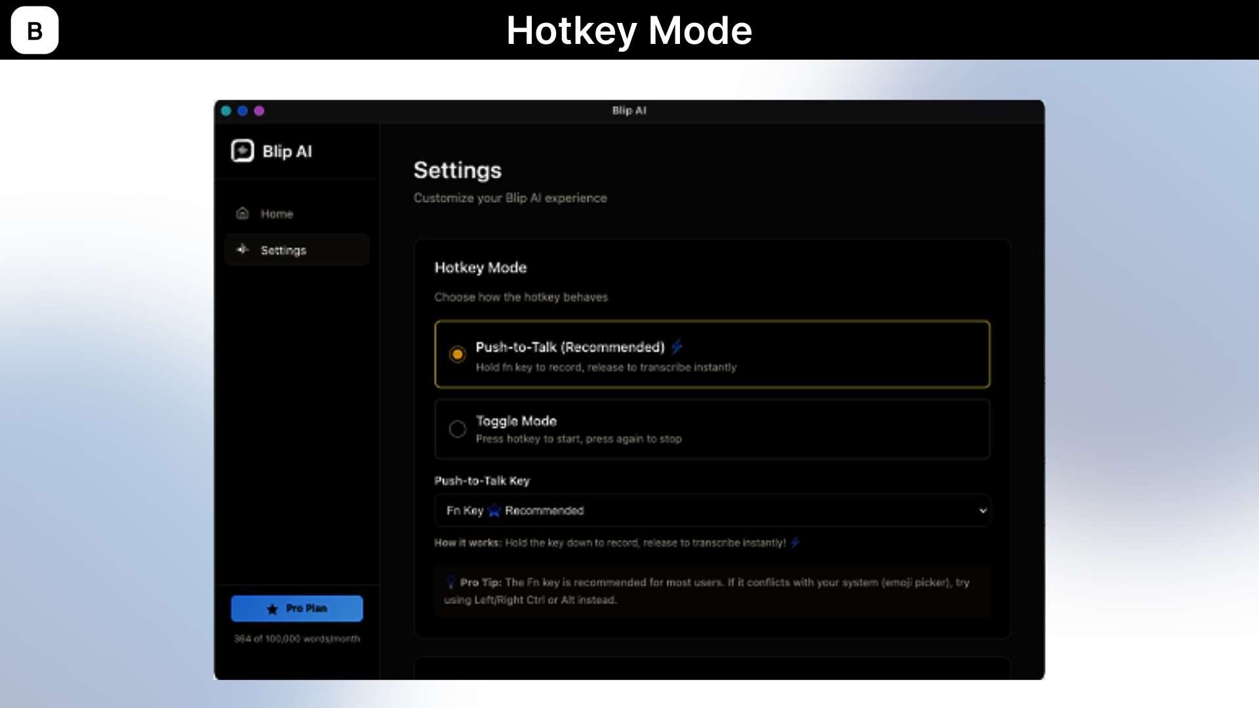Choose the Toggle Mode option card

pos(711,429)
